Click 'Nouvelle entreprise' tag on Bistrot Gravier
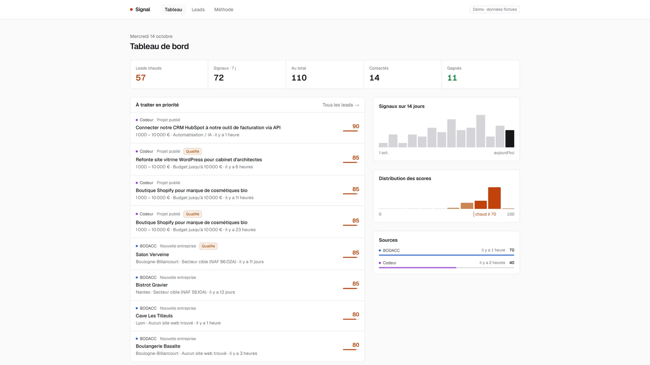650x365 pixels. (178, 278)
